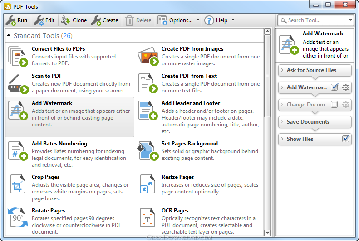Click the scrollbar up arrow
The height and width of the screenshot is (241, 359).
coord(267,32)
